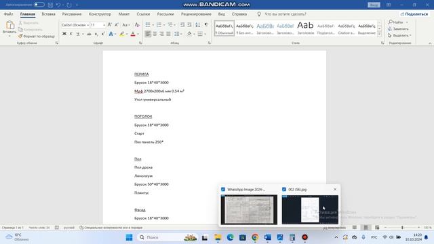
Task: Click the bulleted list icon
Action: coord(148,25)
